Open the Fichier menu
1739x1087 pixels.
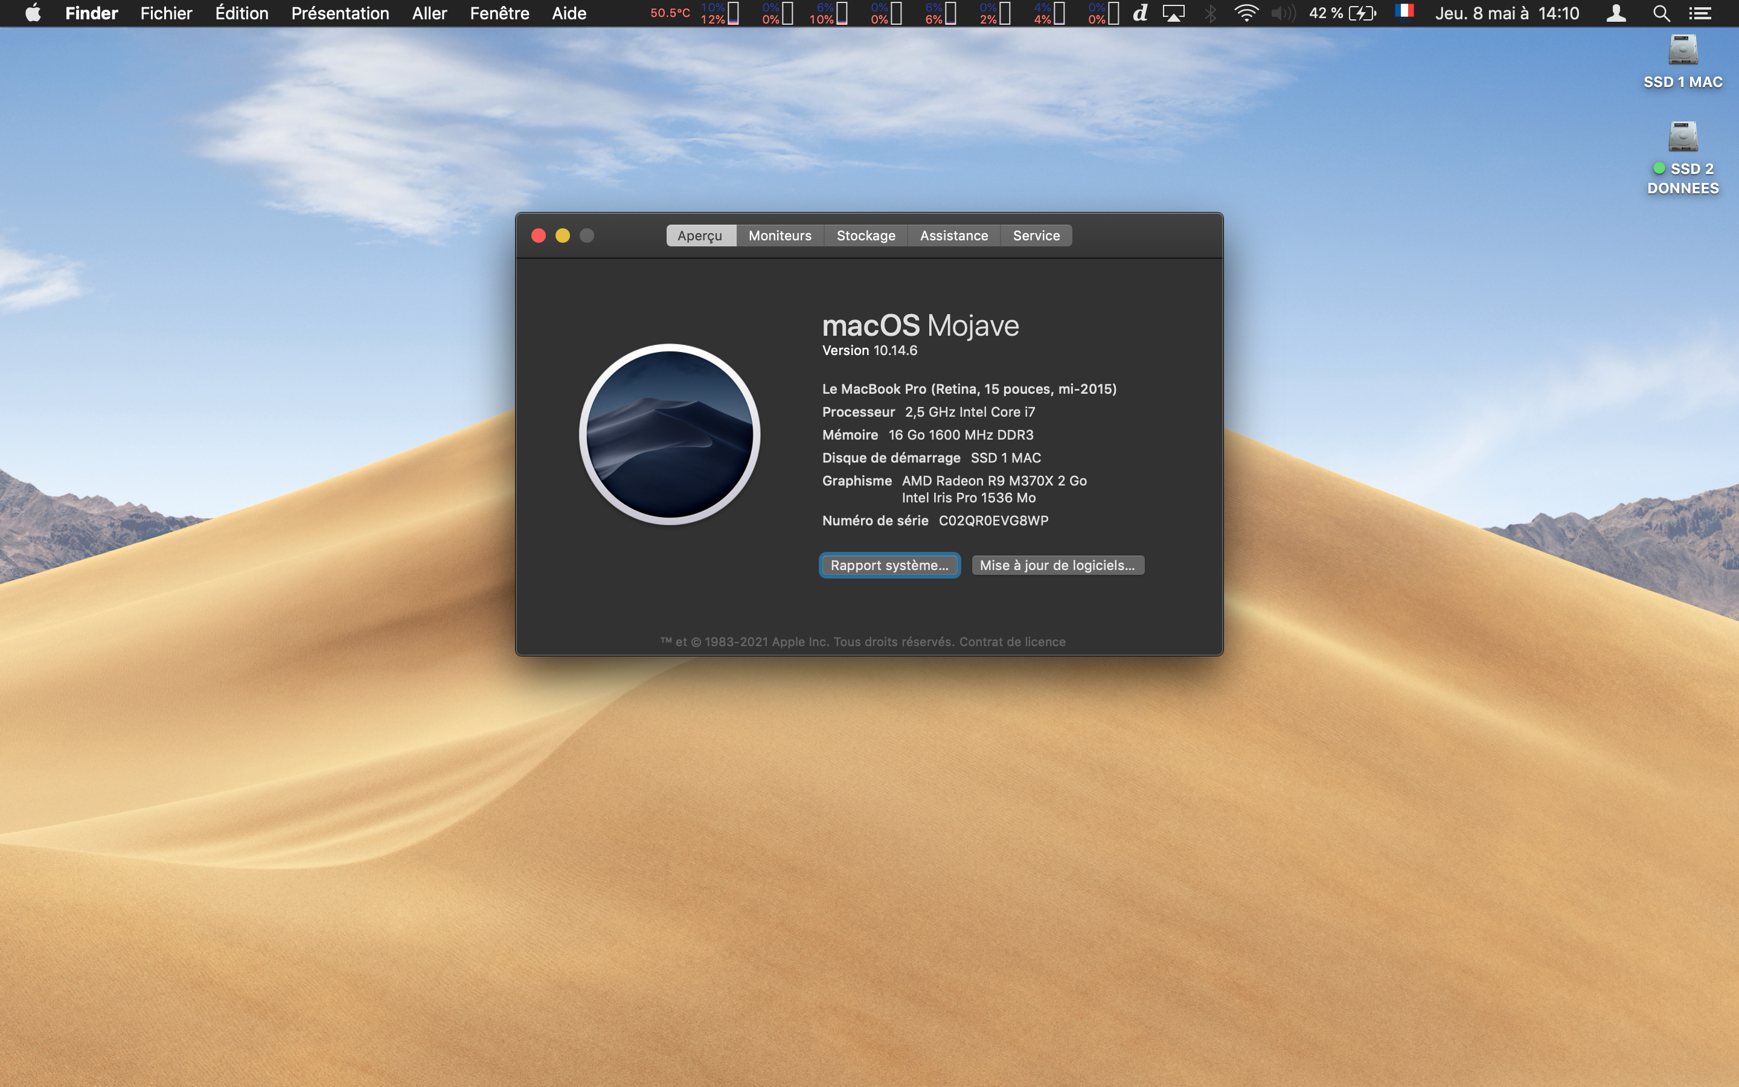click(x=166, y=13)
